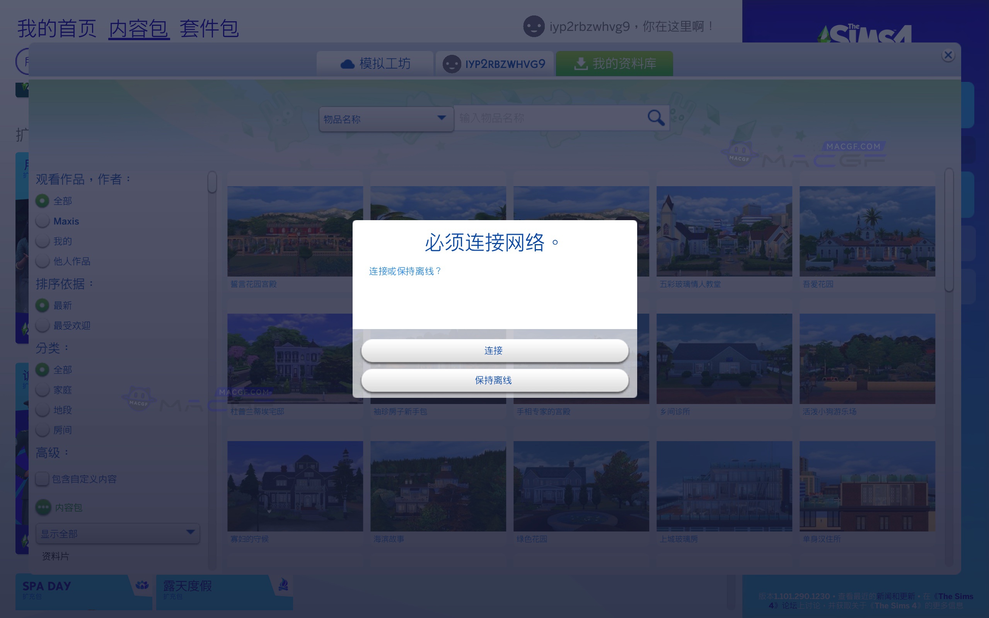Select the cloud icon on 模拟工坊 tab
This screenshot has height=618, width=989.
click(x=347, y=63)
